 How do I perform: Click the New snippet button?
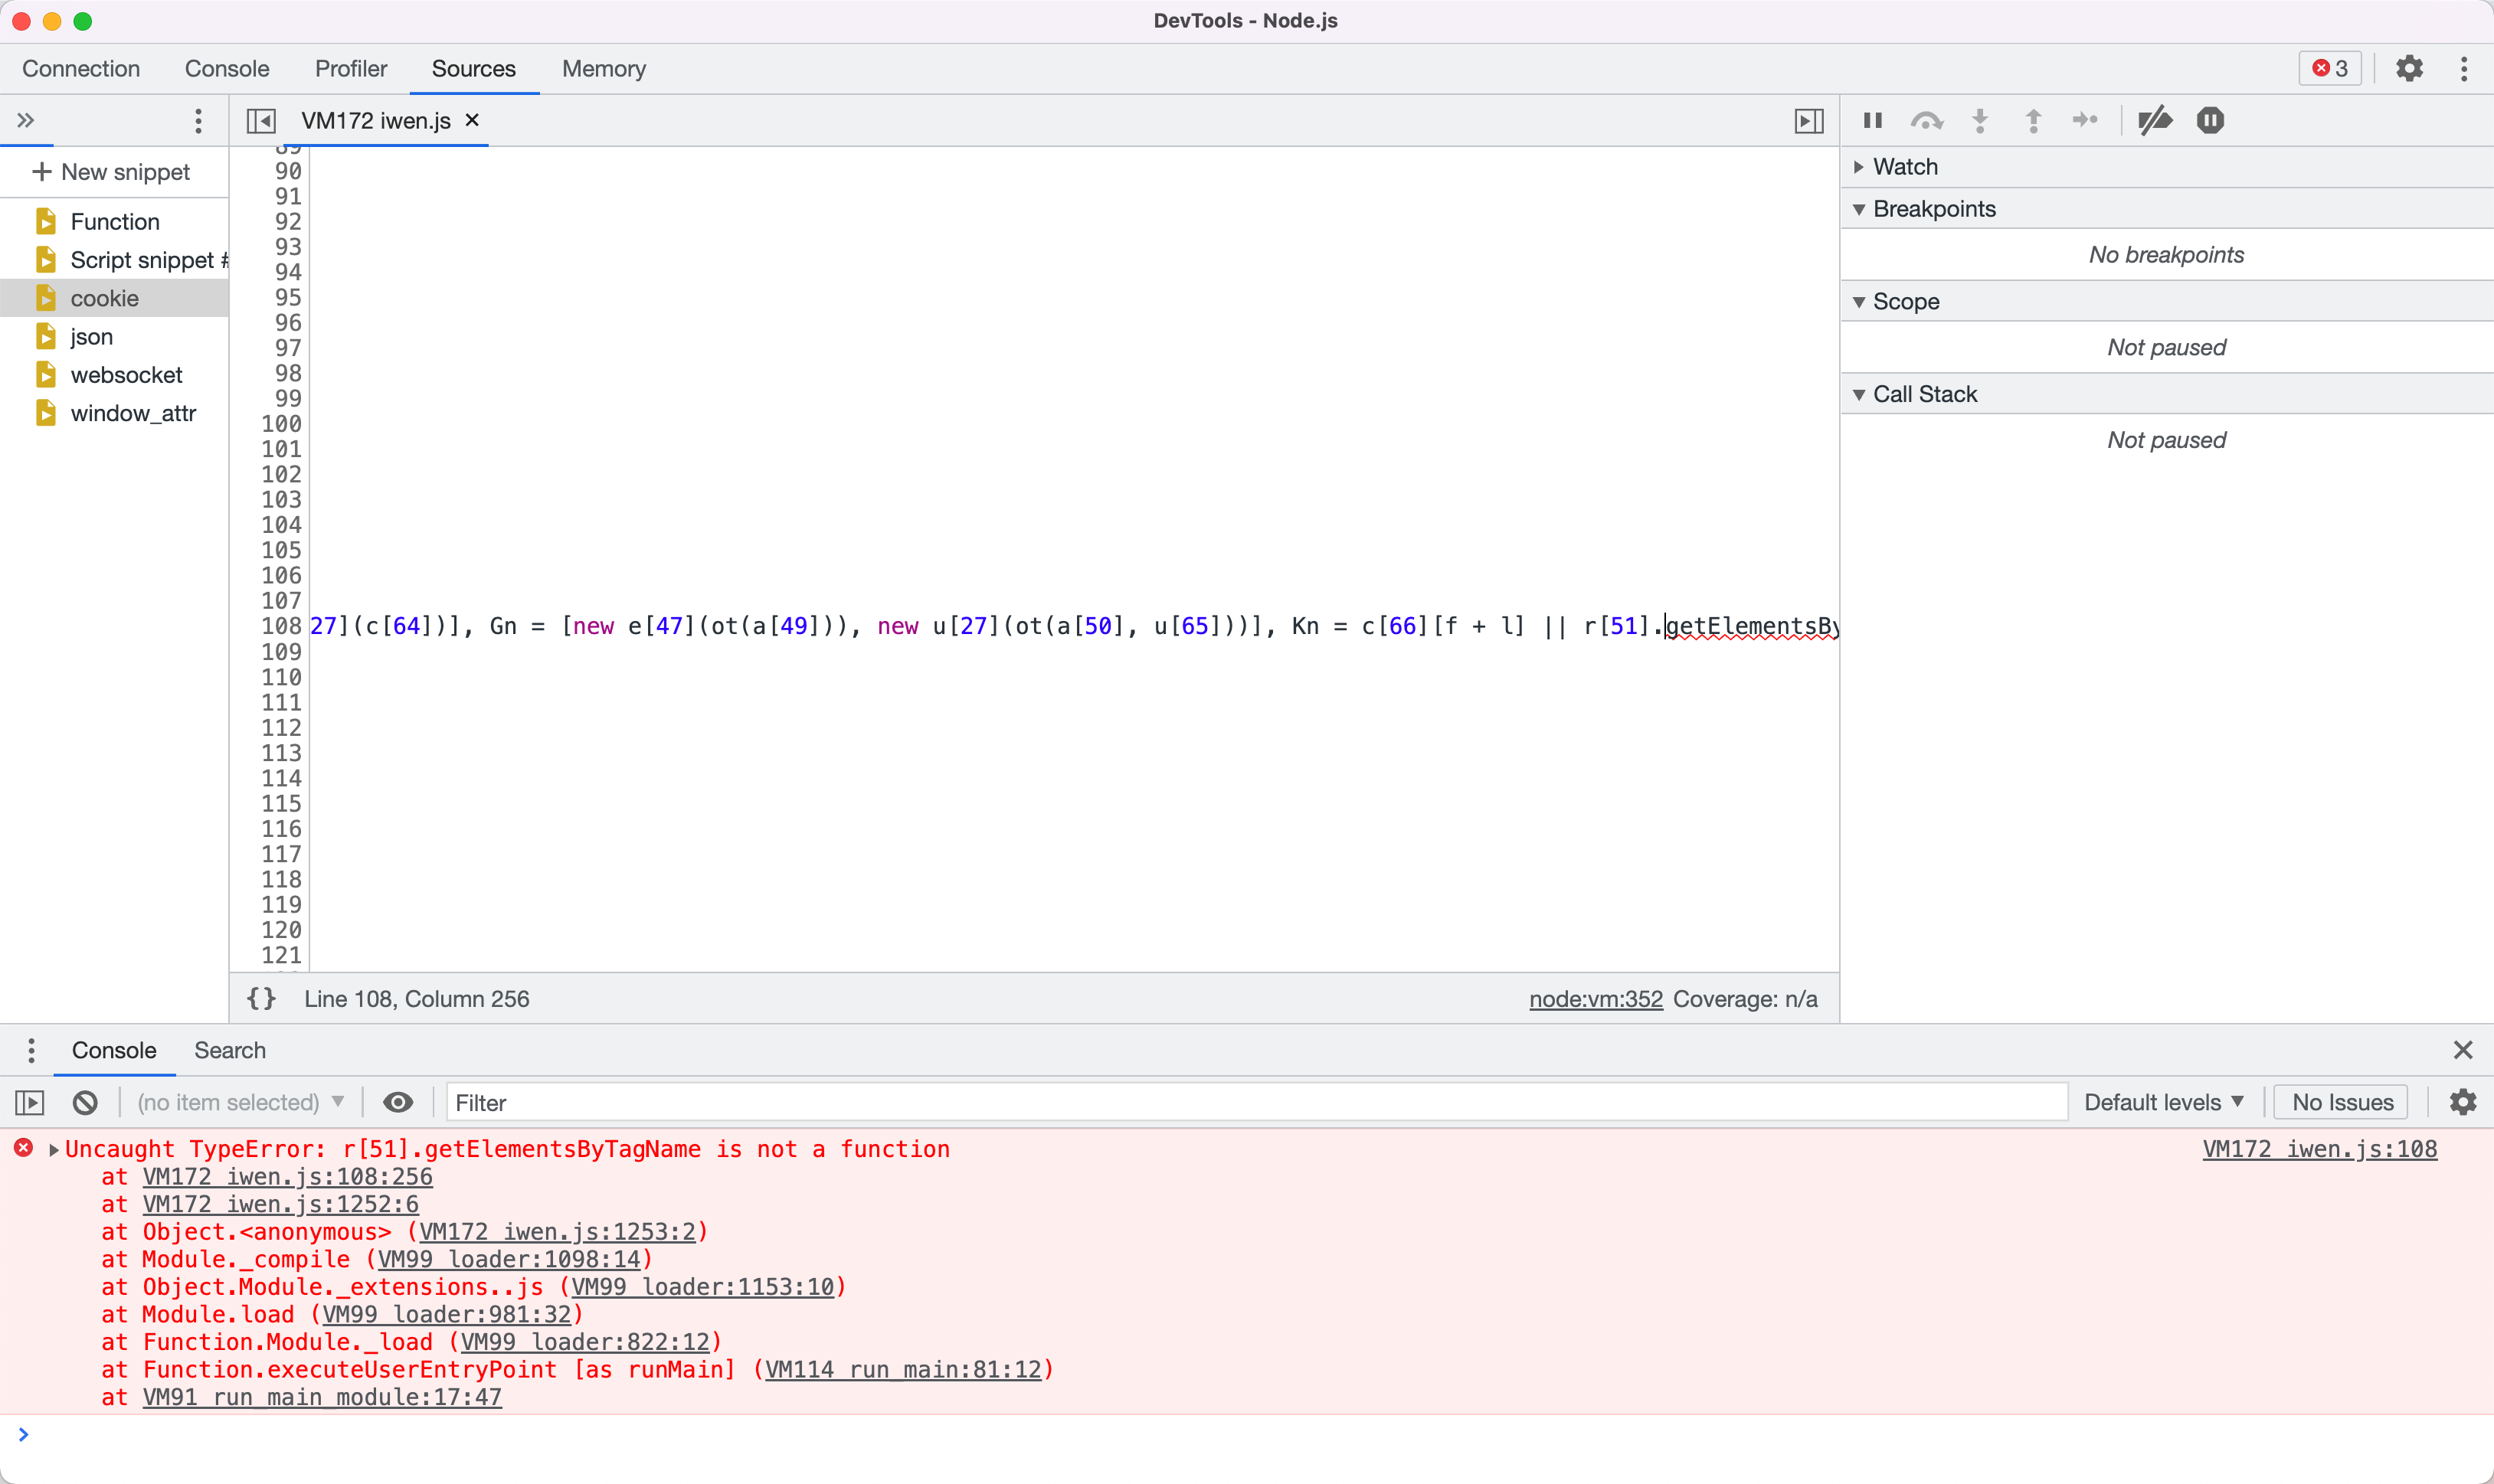point(111,172)
